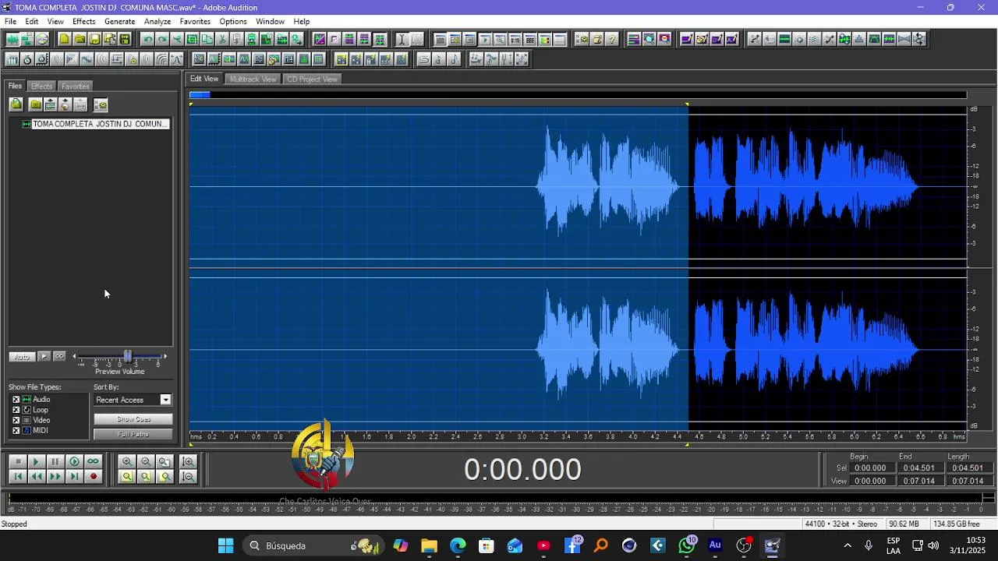Click Play From Cursor to End button
998x561 pixels.
point(74,461)
